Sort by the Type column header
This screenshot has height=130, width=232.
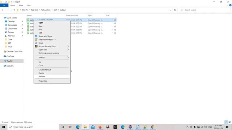click(x=96, y=16)
